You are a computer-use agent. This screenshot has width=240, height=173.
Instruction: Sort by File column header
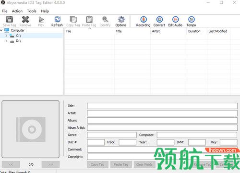(x=89, y=31)
